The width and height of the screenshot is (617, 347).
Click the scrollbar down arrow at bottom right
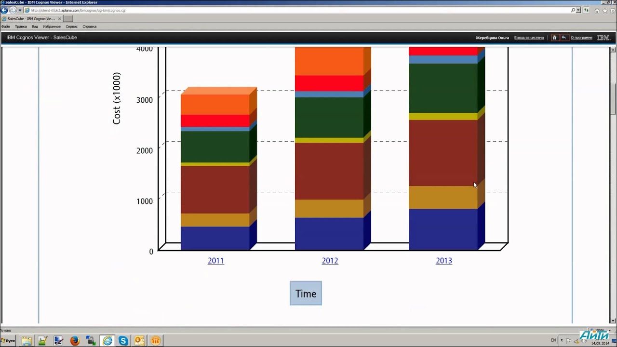[x=613, y=320]
